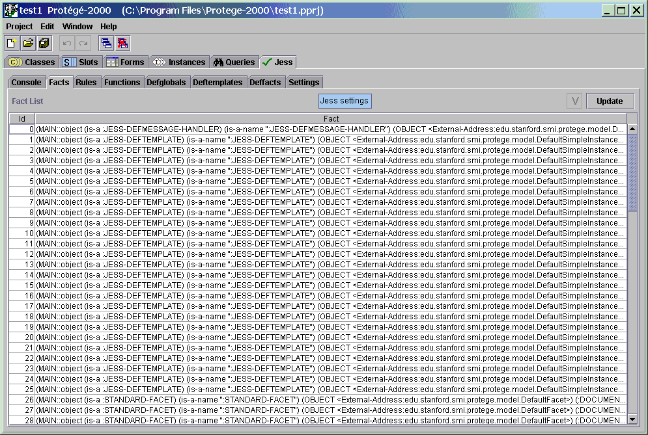The height and width of the screenshot is (435, 648).
Task: Click the Fact column header
Action: pyautogui.click(x=331, y=119)
